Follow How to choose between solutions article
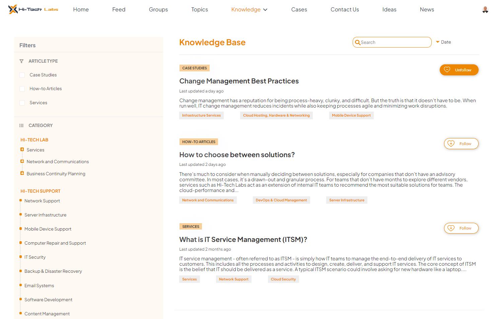Viewport: 497px width, 319px height. (x=461, y=143)
